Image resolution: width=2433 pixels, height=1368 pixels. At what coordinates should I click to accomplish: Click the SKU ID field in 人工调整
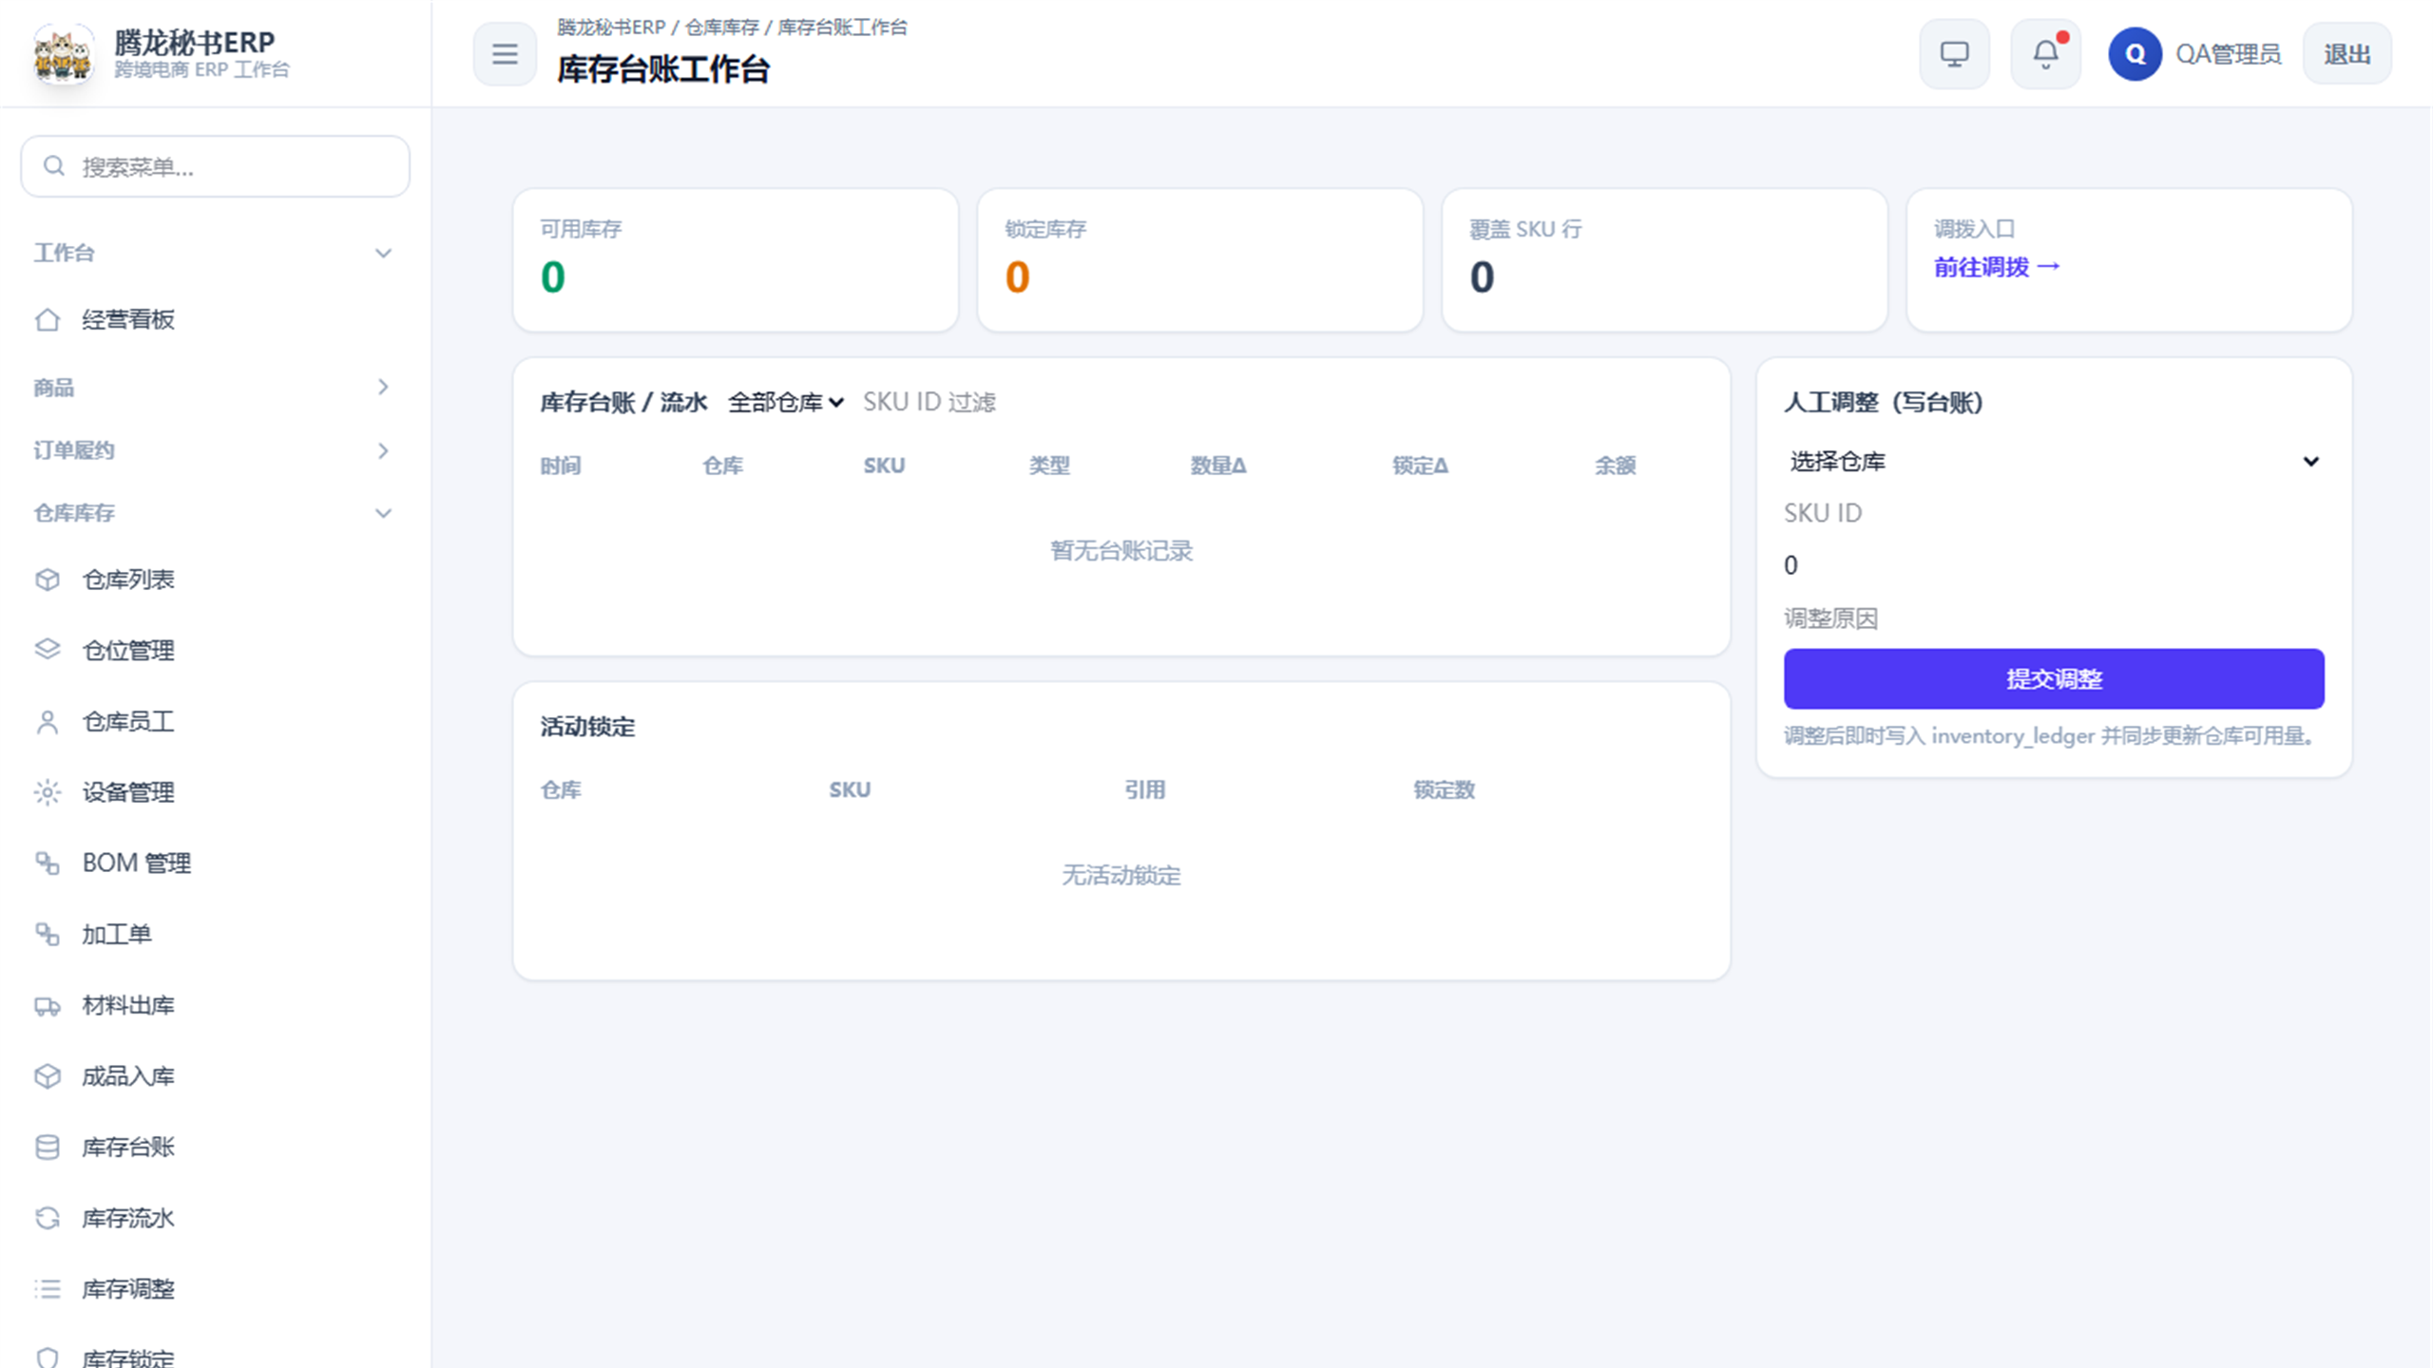(x=2054, y=513)
